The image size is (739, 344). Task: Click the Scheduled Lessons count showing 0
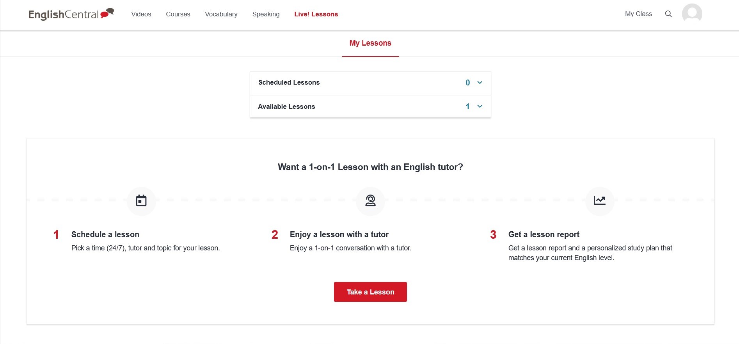[467, 83]
